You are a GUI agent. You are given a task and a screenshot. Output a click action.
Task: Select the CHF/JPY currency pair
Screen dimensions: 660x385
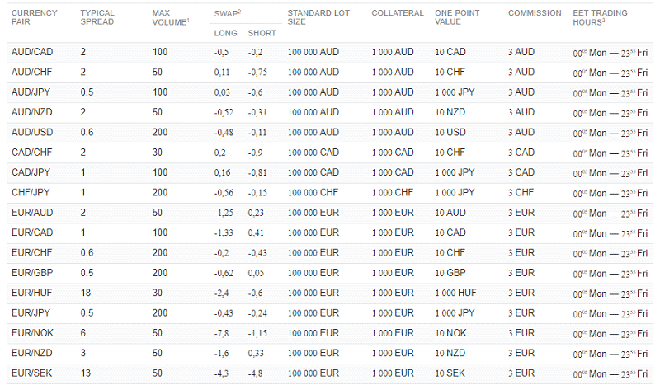32,193
